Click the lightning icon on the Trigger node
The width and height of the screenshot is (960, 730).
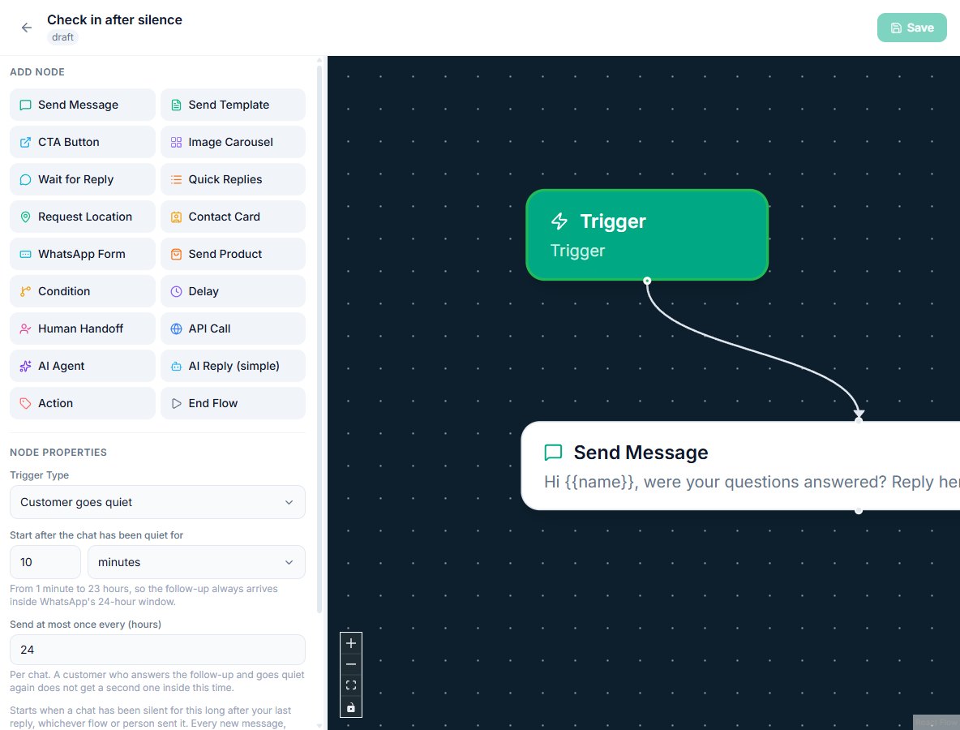tap(559, 221)
